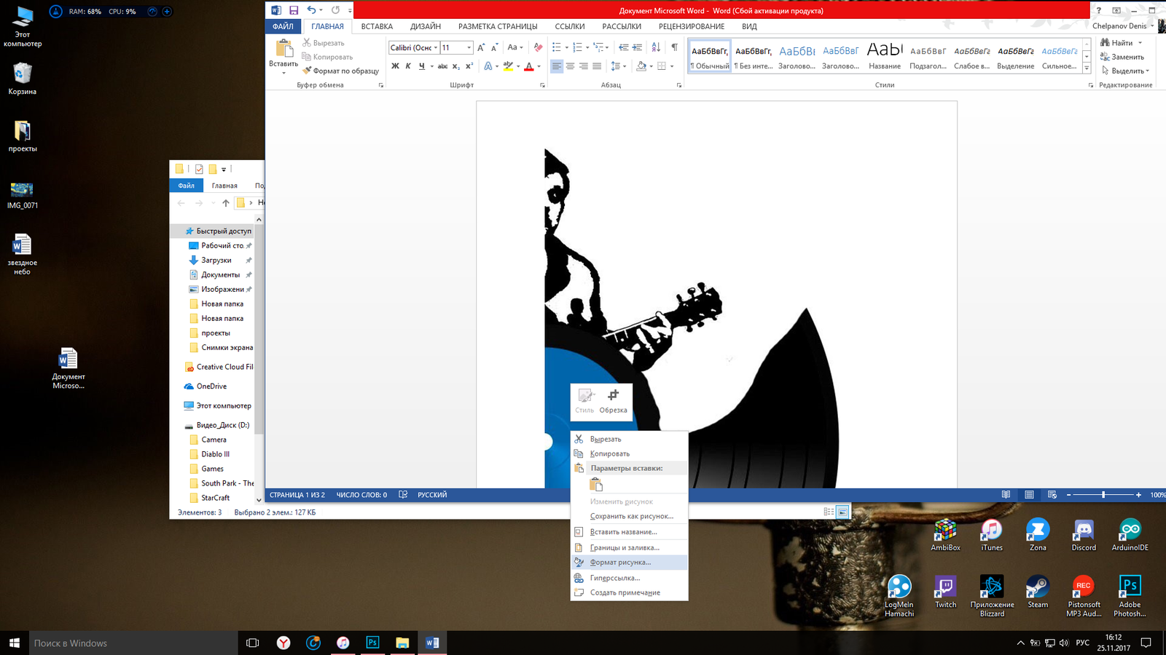Clear all formatting with the eraser icon

coord(538,47)
